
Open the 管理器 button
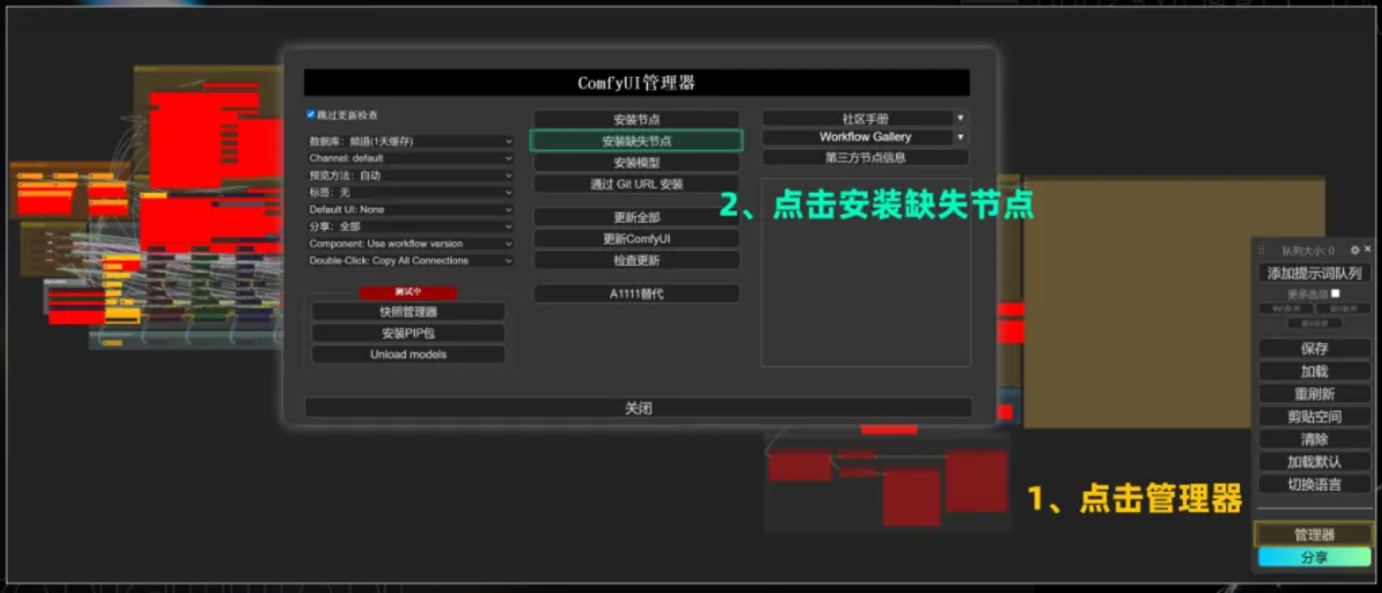(1314, 534)
